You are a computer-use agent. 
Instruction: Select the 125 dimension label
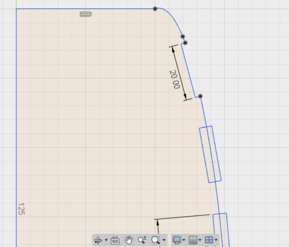tap(21, 209)
